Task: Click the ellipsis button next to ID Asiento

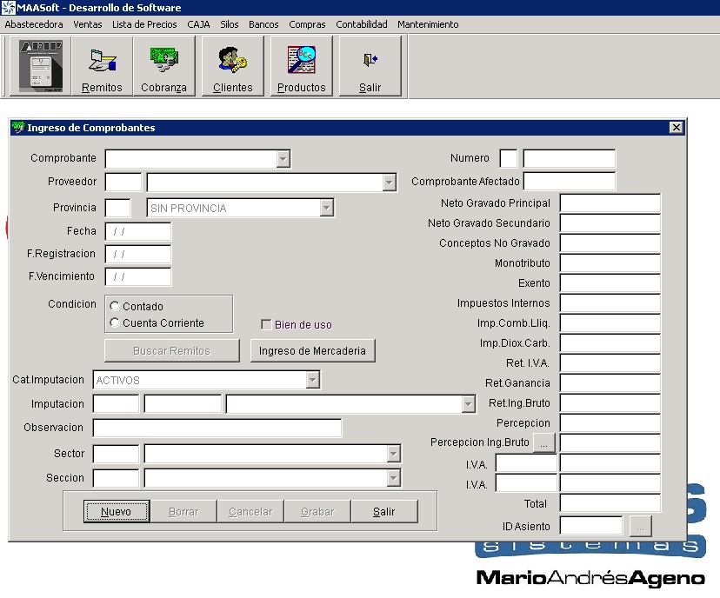Action: tap(639, 525)
